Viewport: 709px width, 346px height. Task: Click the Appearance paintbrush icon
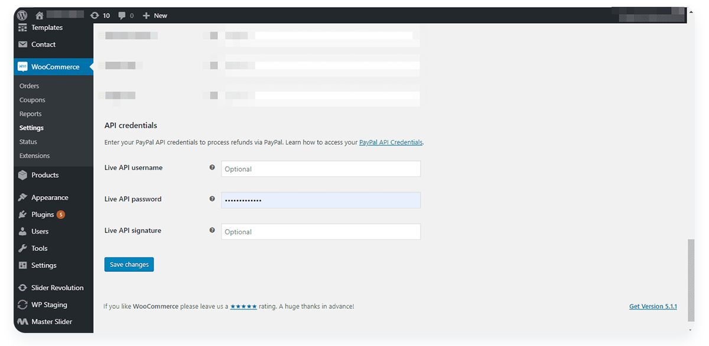(22, 197)
